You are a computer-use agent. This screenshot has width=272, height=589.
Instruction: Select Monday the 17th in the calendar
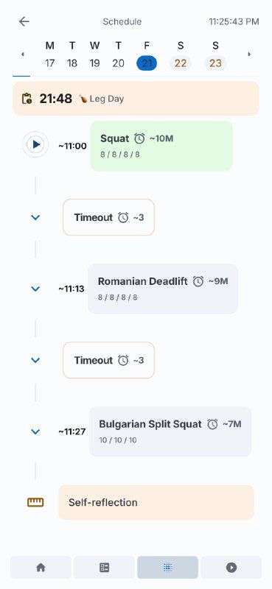[49, 63]
